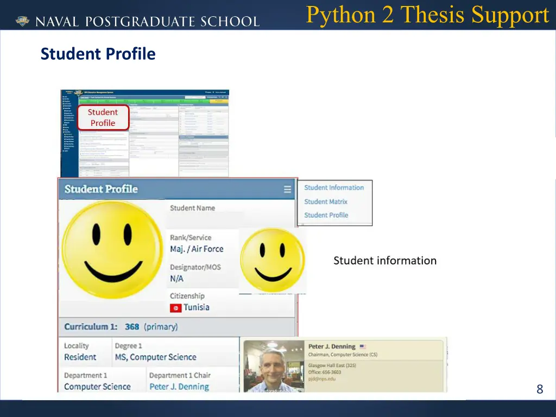Select Student Matrix menu entry

click(x=326, y=201)
